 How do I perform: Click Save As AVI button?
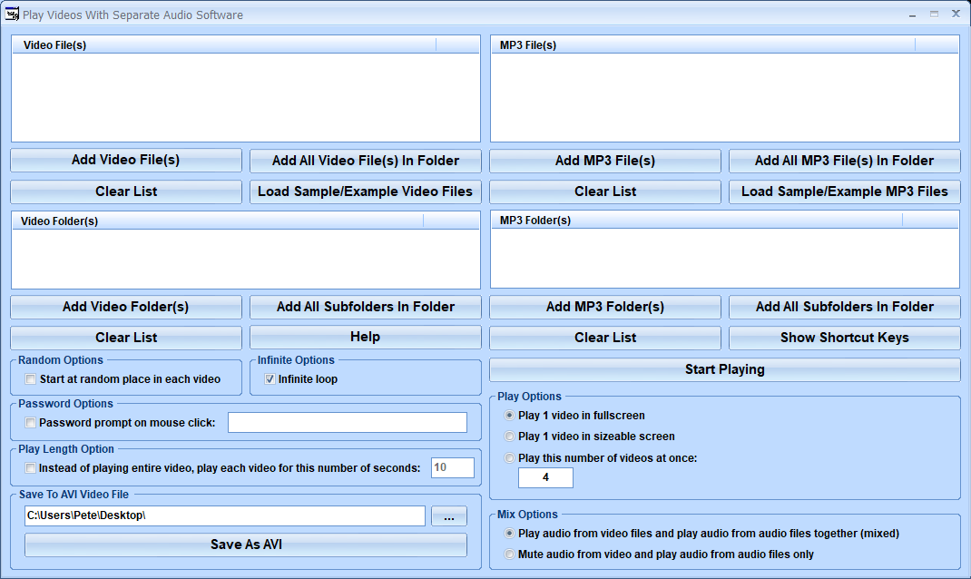246,545
